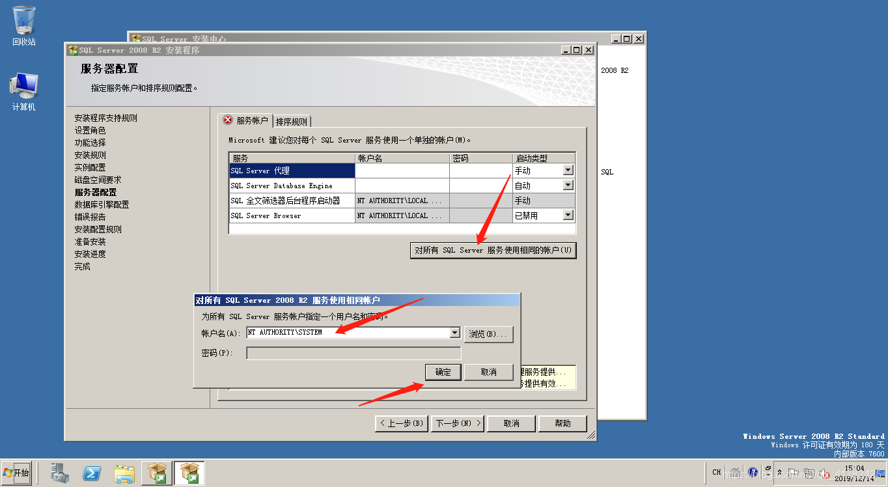Screen dimensions: 888x487
Task: Click 设置角色 in the steps list
Action: click(x=90, y=130)
